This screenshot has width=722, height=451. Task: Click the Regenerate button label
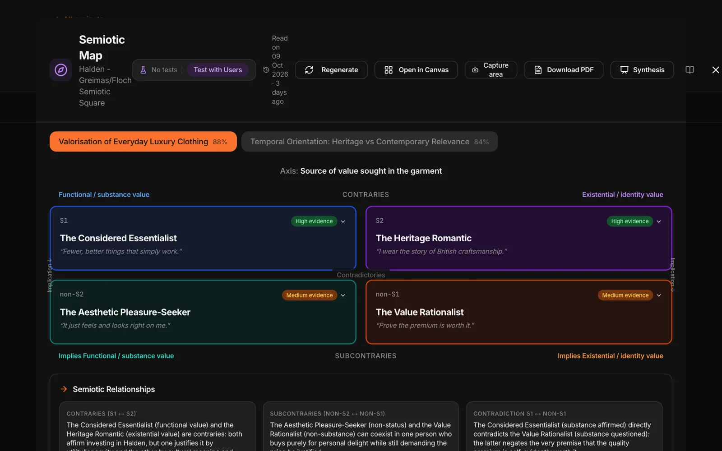tap(340, 70)
